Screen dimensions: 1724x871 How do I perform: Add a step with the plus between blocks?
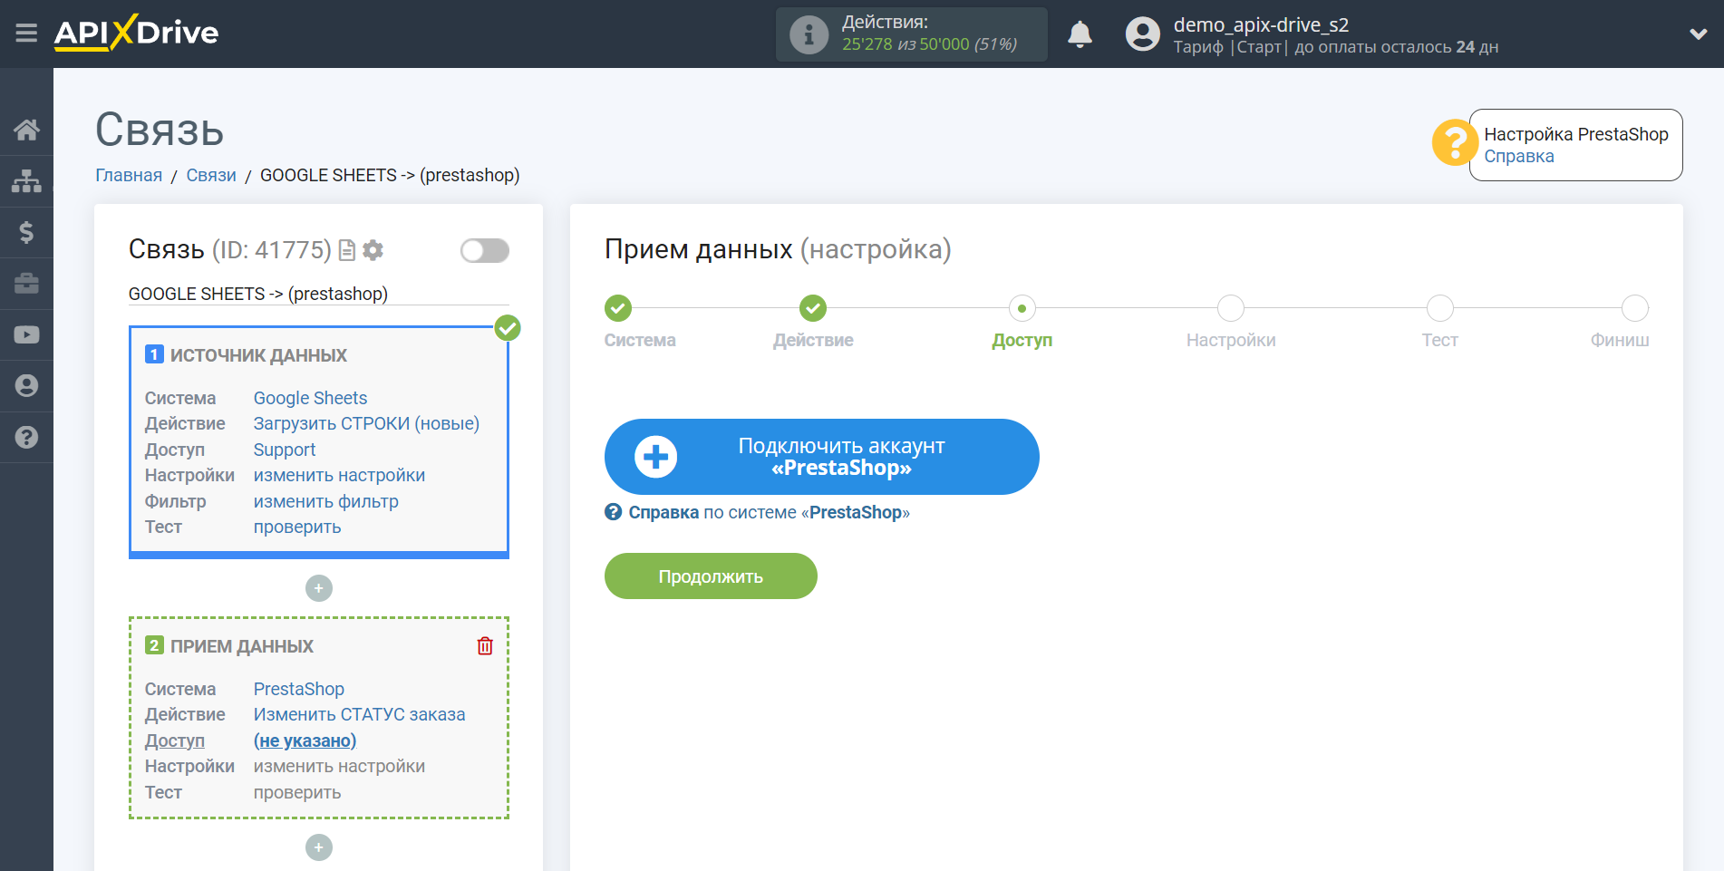(319, 588)
